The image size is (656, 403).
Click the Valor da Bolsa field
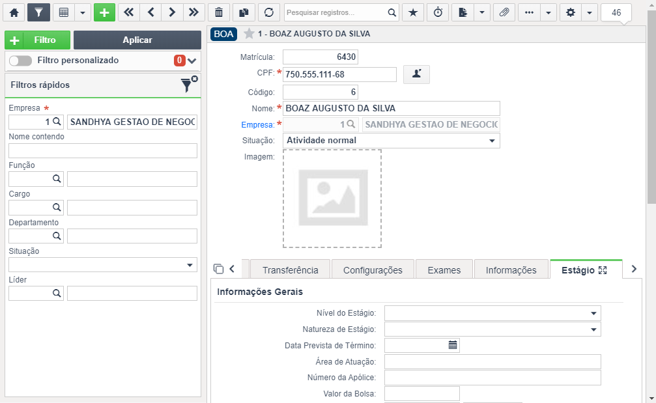[x=421, y=393]
